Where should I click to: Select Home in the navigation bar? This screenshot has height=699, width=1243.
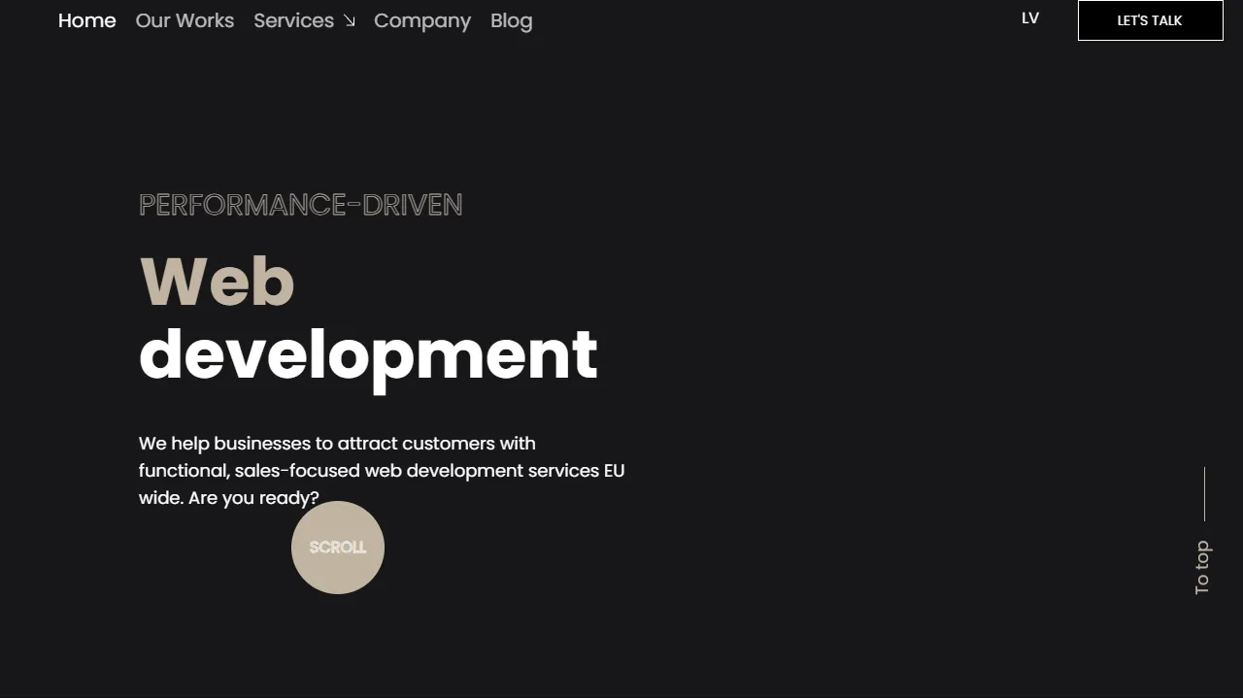pos(86,20)
